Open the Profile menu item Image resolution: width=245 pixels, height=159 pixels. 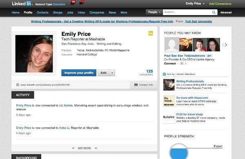click(28, 13)
